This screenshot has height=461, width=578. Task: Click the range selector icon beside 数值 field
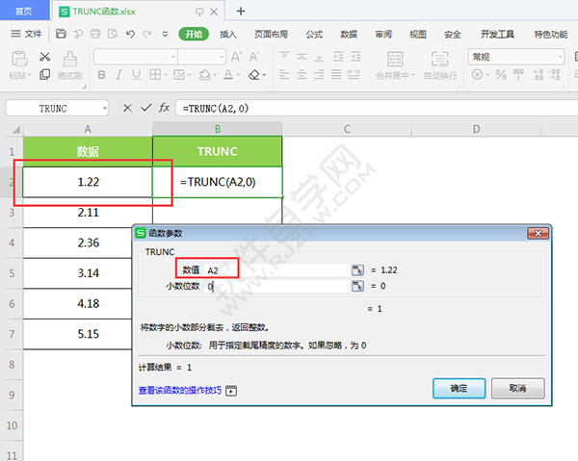357,271
